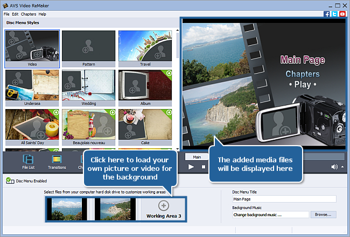Click the Chapters text in preview
The image size is (350, 237).
point(303,74)
